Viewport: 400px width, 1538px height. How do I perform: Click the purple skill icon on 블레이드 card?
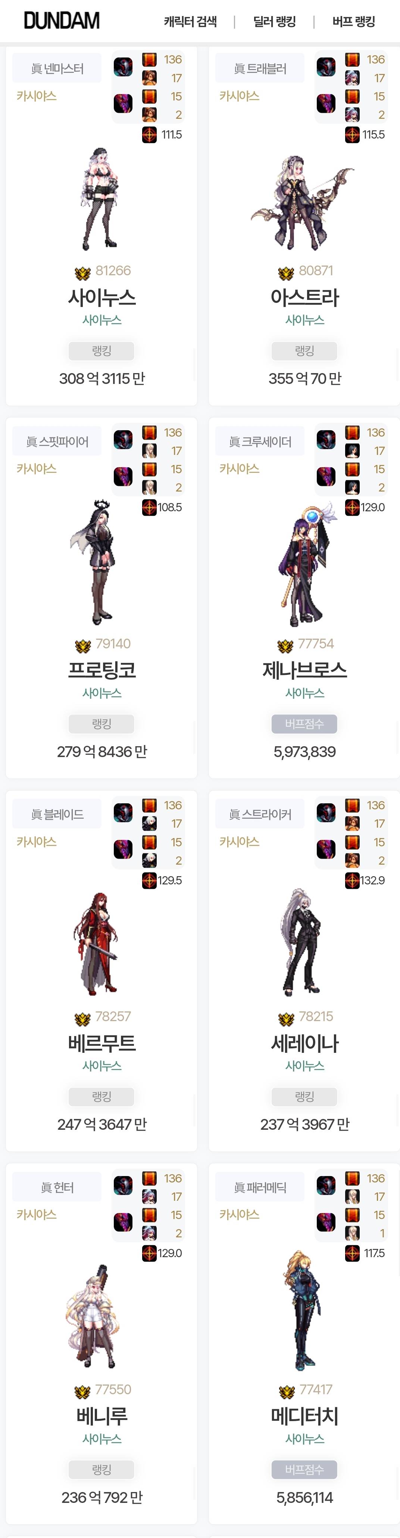[123, 849]
